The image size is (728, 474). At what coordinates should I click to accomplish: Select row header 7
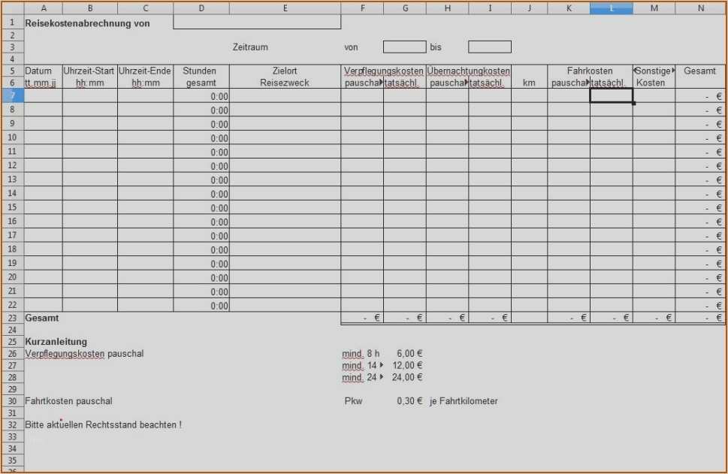point(11,96)
